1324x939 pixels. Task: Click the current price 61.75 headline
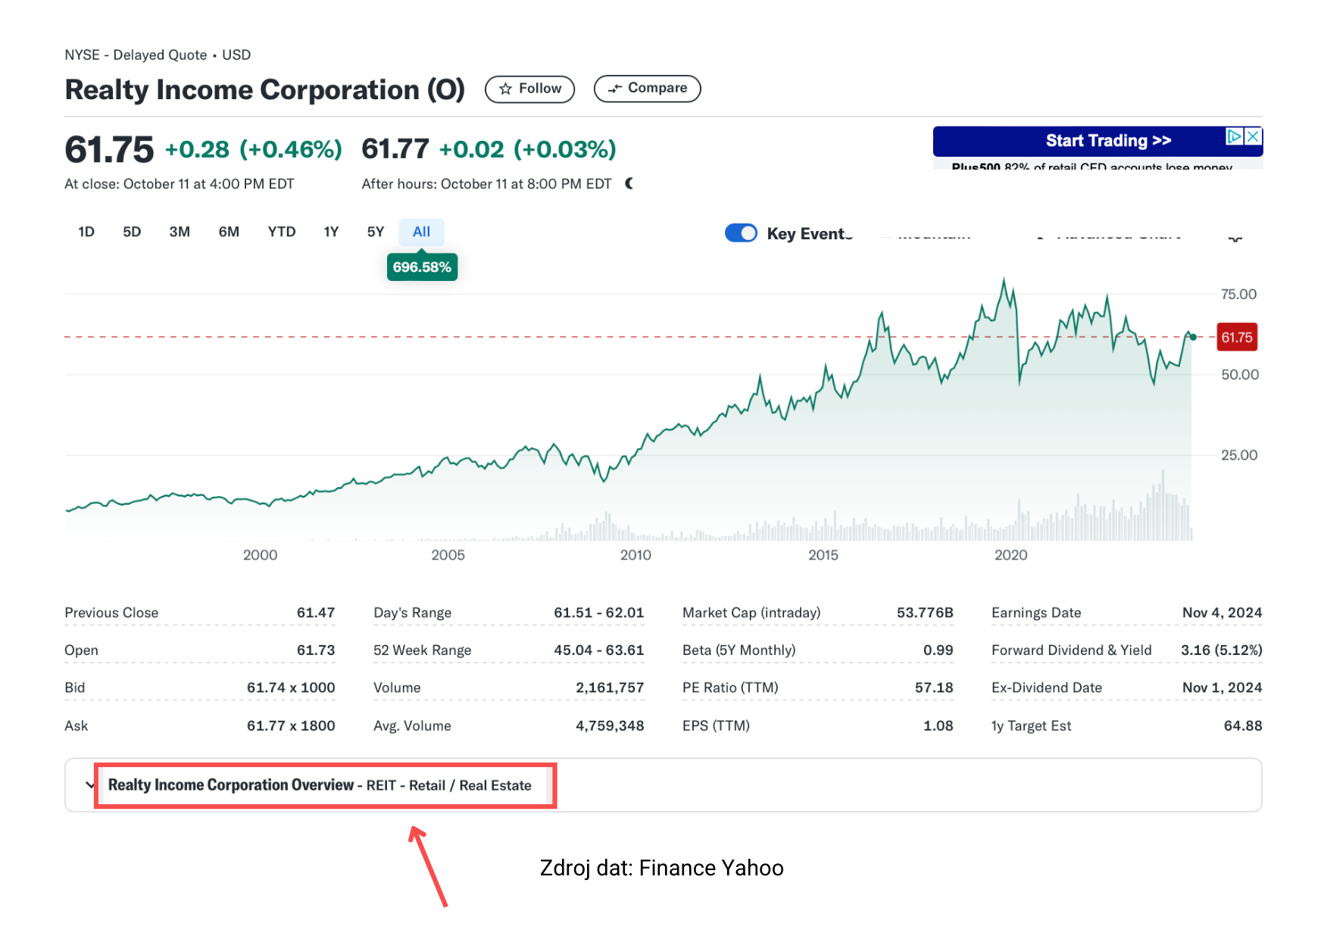tap(109, 149)
